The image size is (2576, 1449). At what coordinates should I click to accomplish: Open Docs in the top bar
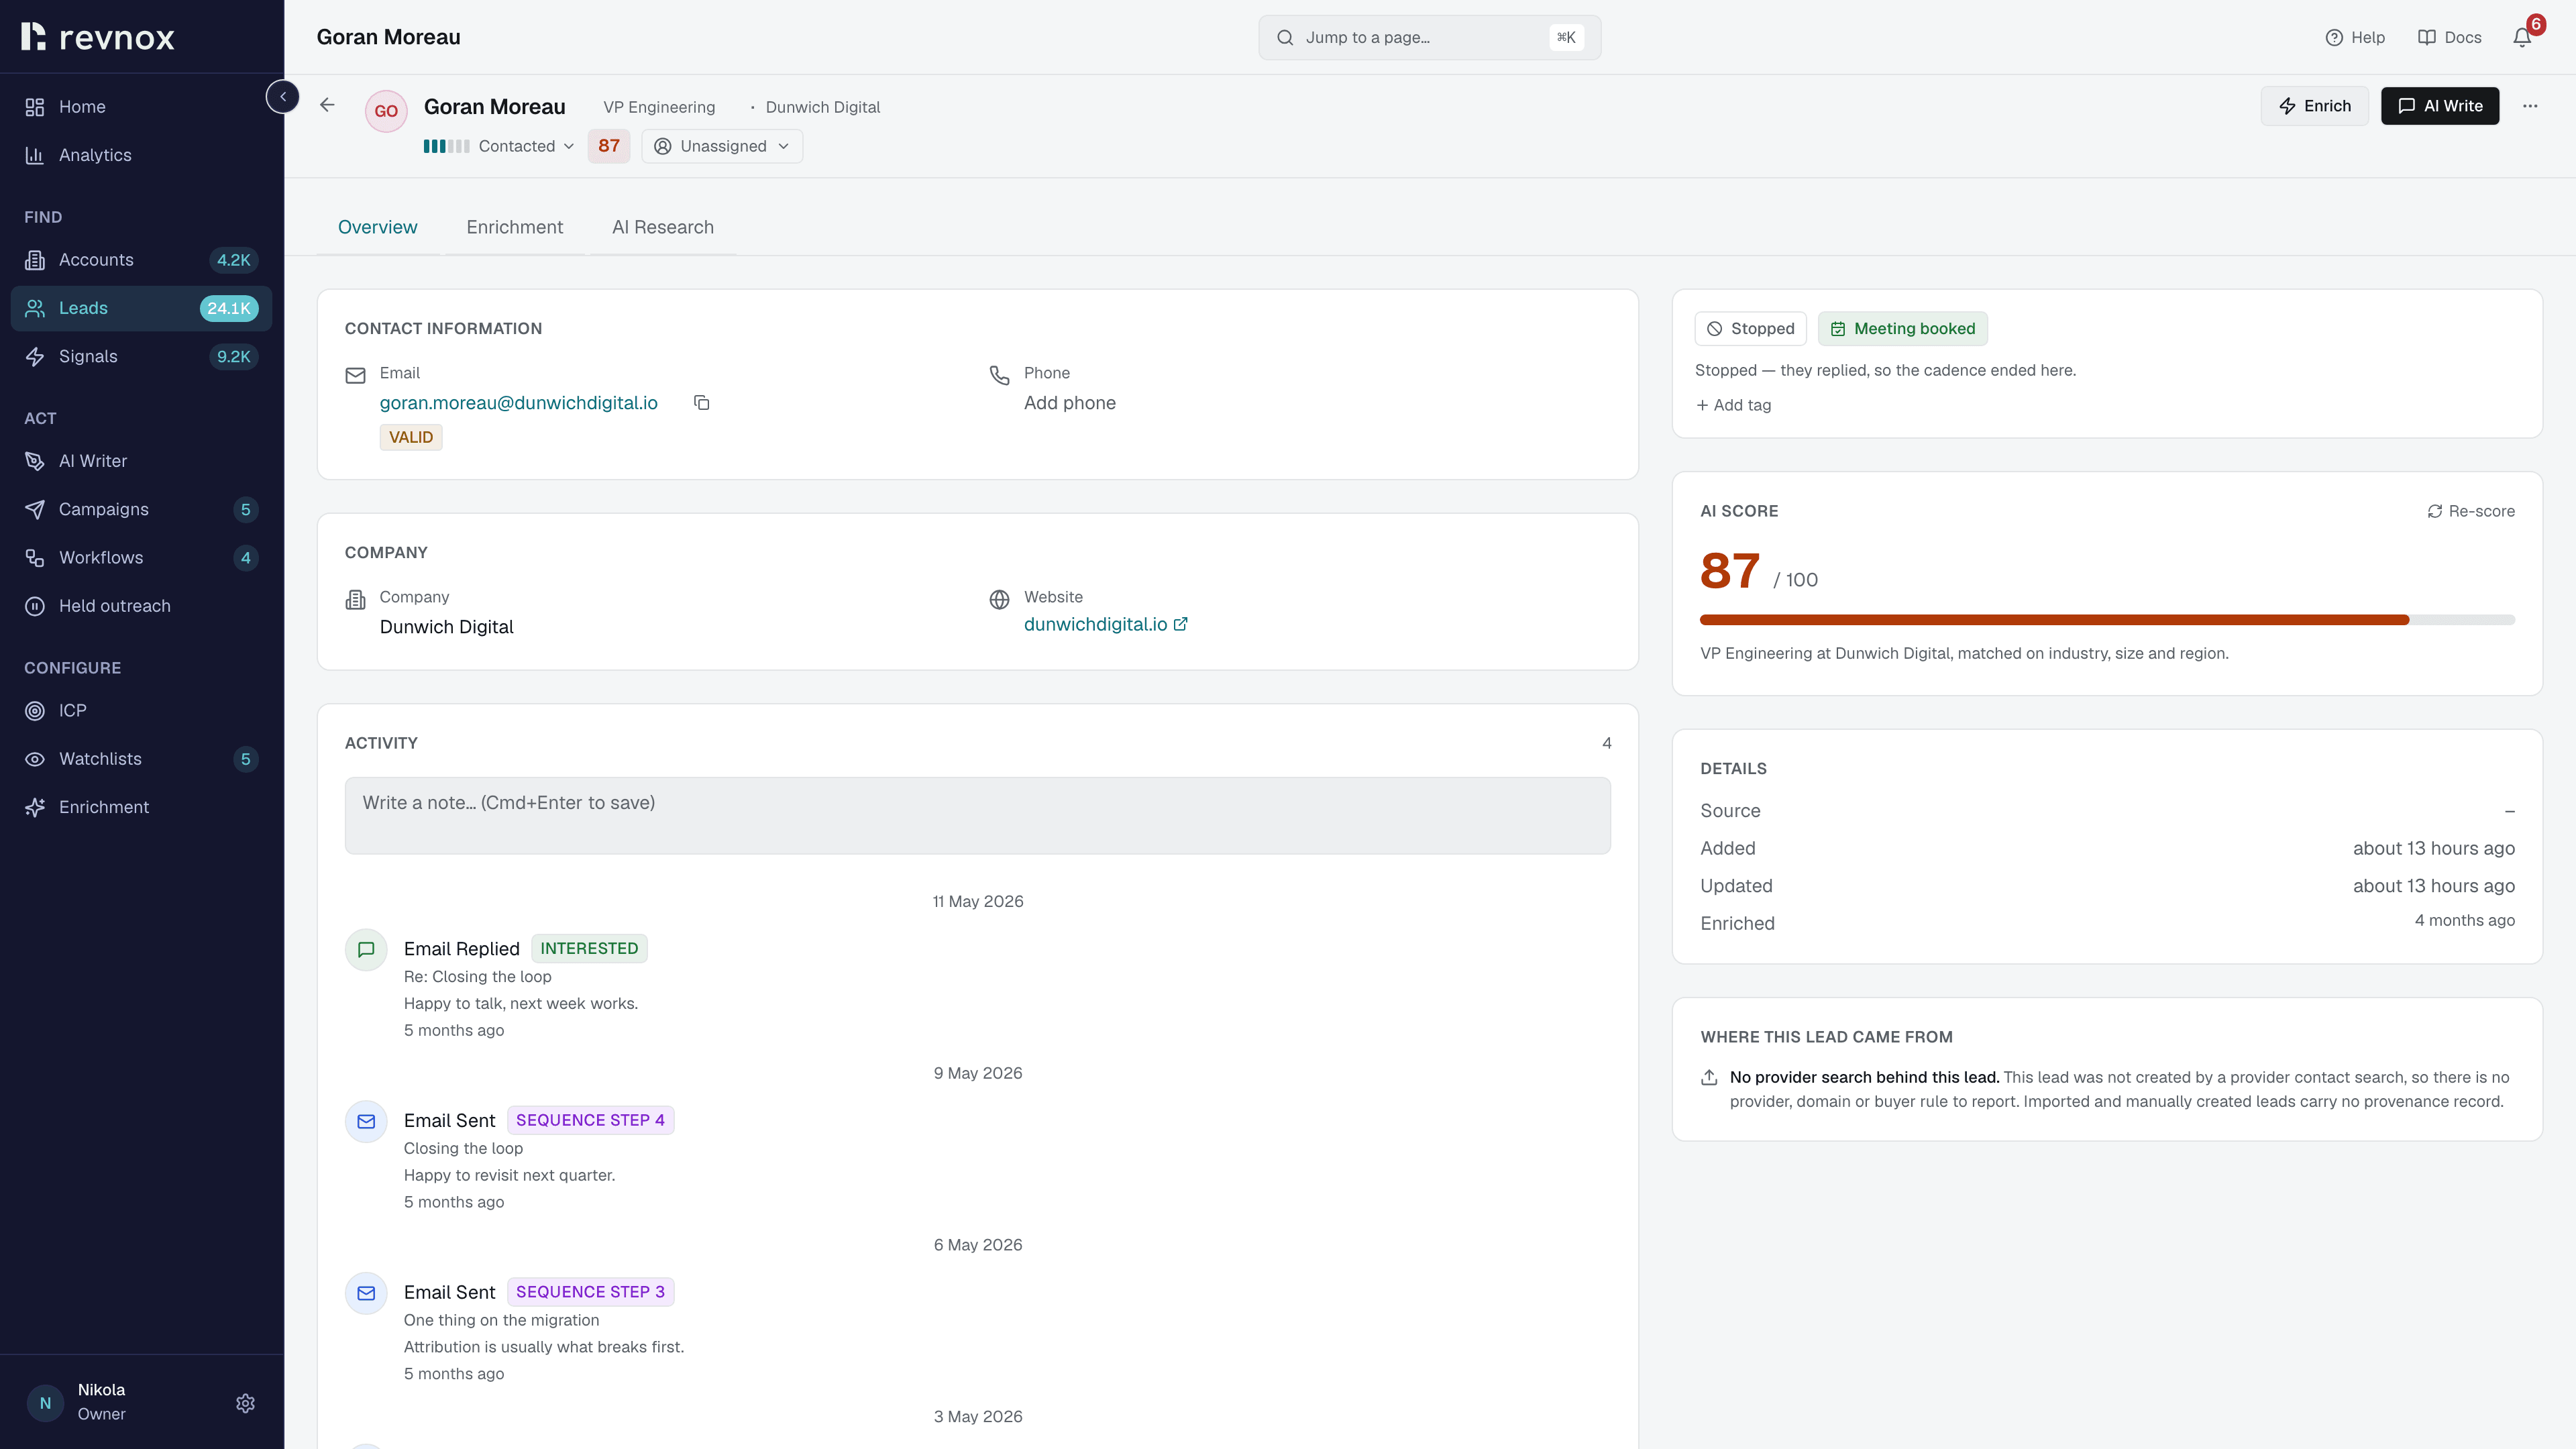tap(2449, 37)
